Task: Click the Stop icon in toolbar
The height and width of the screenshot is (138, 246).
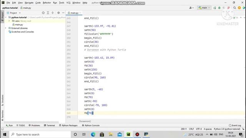Action: 229,8
